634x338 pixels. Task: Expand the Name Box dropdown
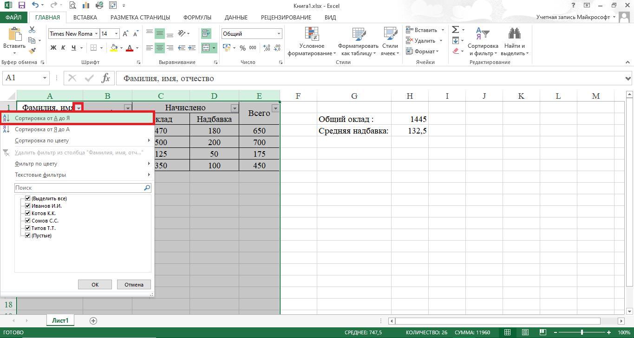(45, 78)
